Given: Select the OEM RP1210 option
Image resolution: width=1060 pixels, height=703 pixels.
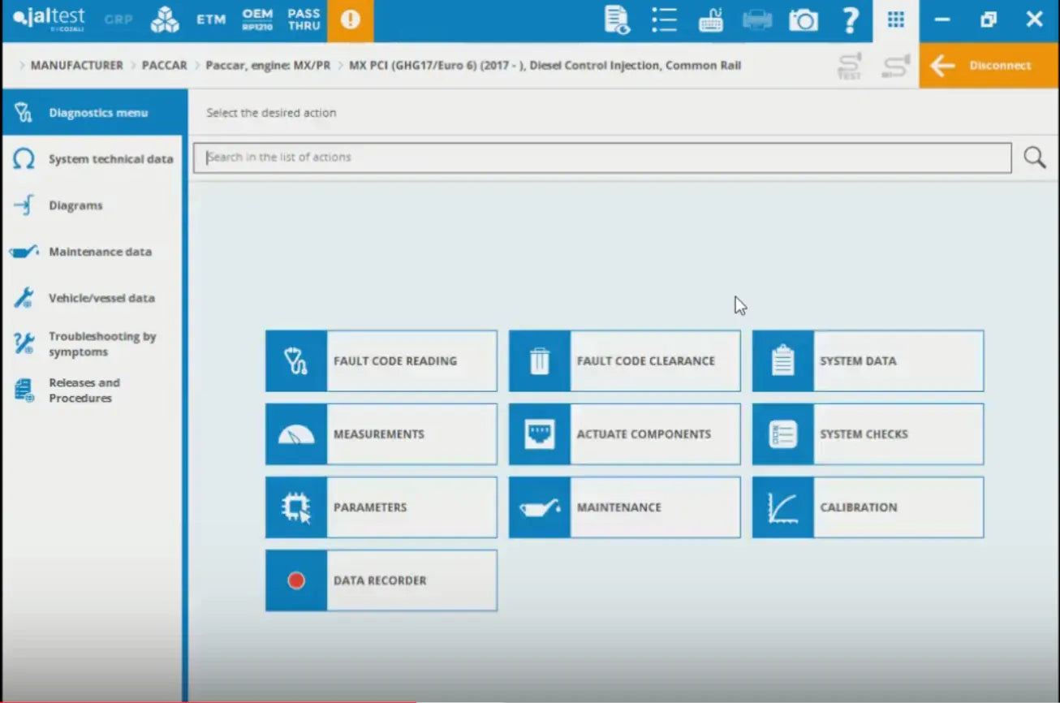Looking at the screenshot, I should tap(257, 19).
